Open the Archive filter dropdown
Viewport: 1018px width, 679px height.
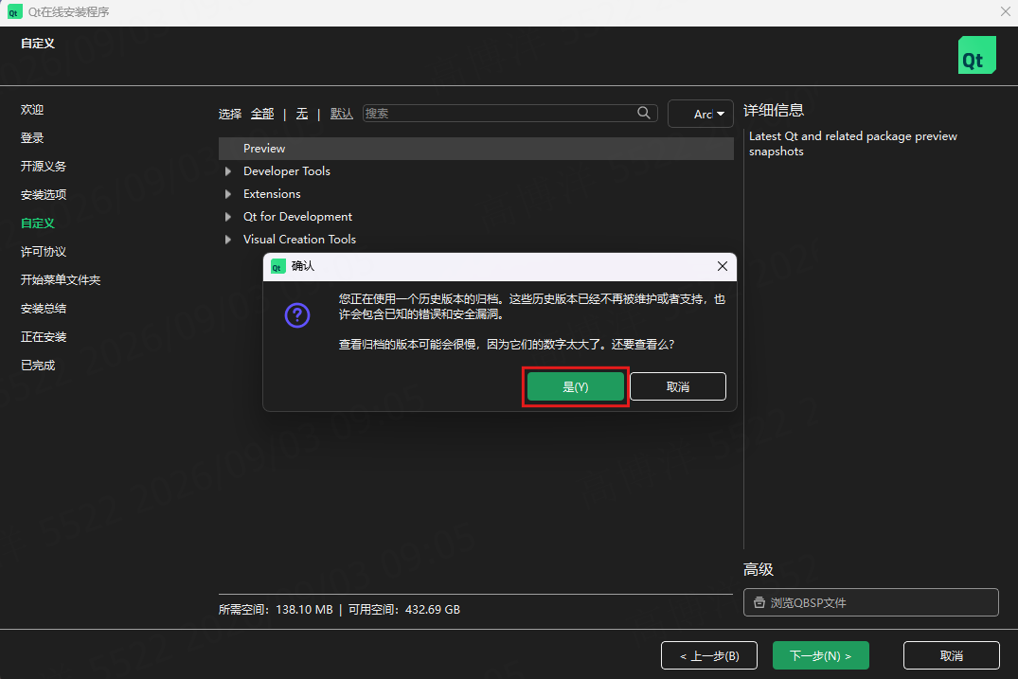pyautogui.click(x=701, y=114)
